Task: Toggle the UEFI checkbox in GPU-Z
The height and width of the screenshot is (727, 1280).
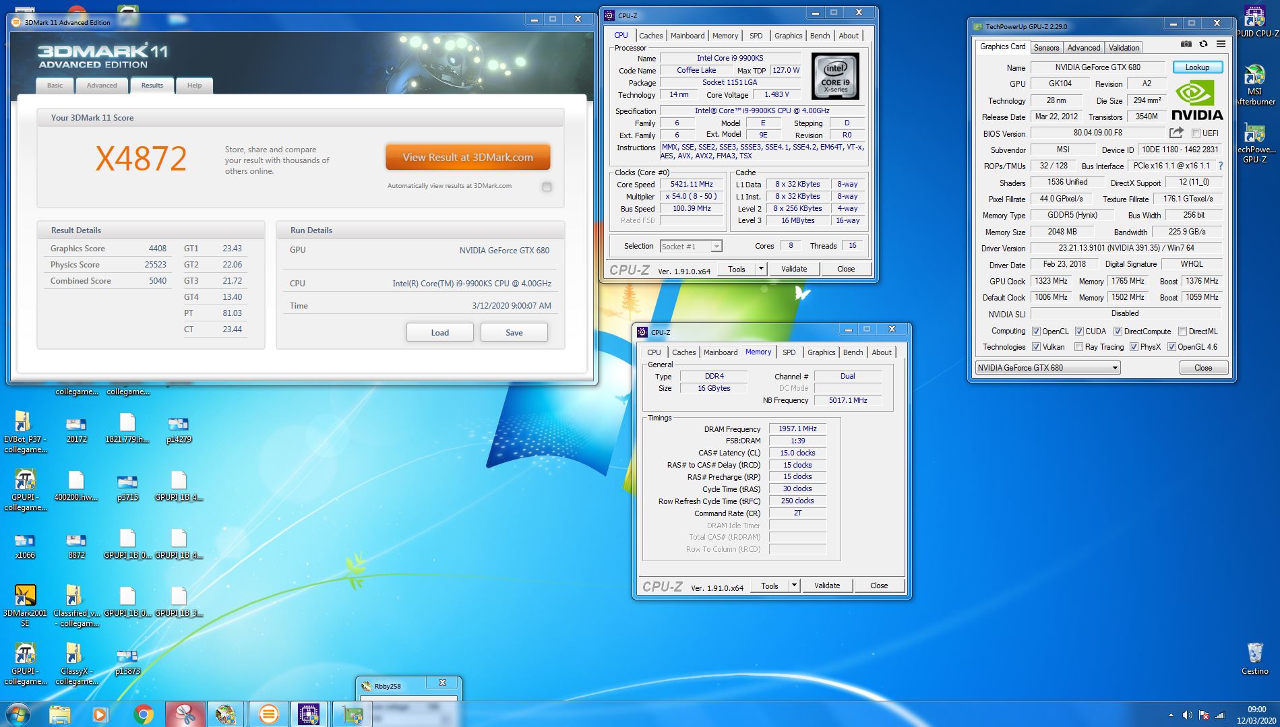Action: coord(1196,133)
